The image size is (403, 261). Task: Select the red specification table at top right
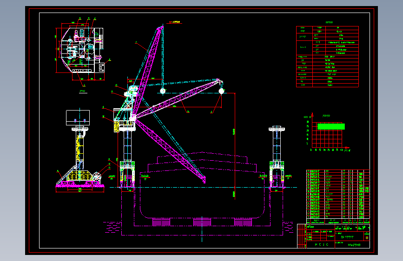[x=327, y=57]
